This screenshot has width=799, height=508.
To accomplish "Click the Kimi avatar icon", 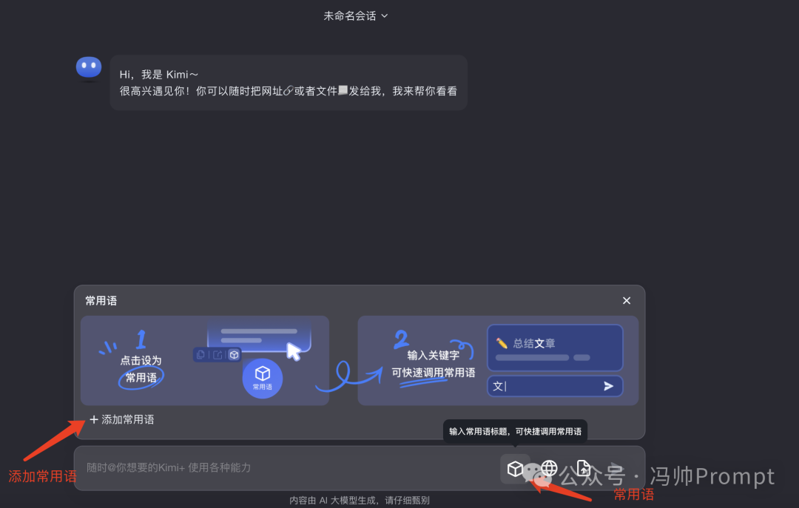I will (x=89, y=68).
